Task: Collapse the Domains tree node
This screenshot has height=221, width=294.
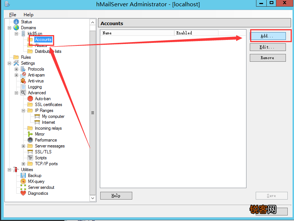Action: pyautogui.click(x=9, y=28)
